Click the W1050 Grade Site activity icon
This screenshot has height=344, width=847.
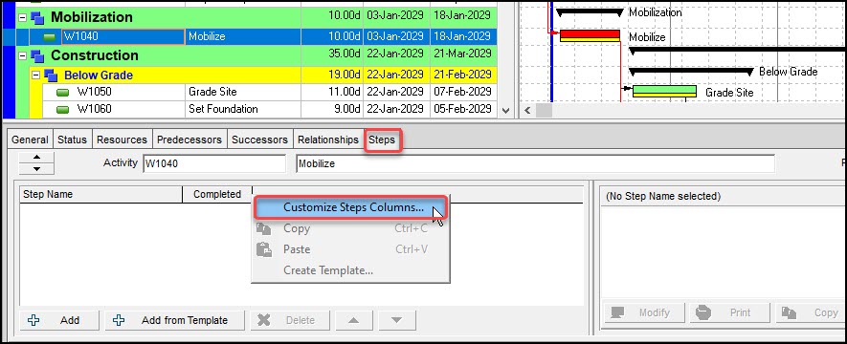pyautogui.click(x=63, y=92)
